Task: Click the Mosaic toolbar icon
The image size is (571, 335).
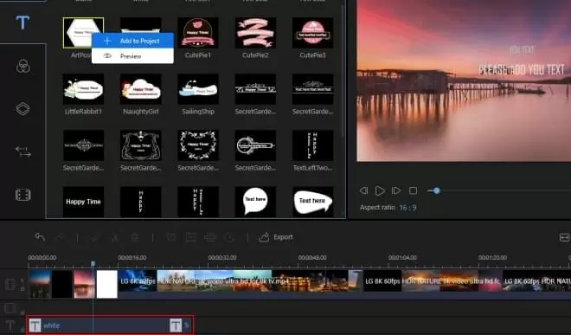Action: point(210,237)
